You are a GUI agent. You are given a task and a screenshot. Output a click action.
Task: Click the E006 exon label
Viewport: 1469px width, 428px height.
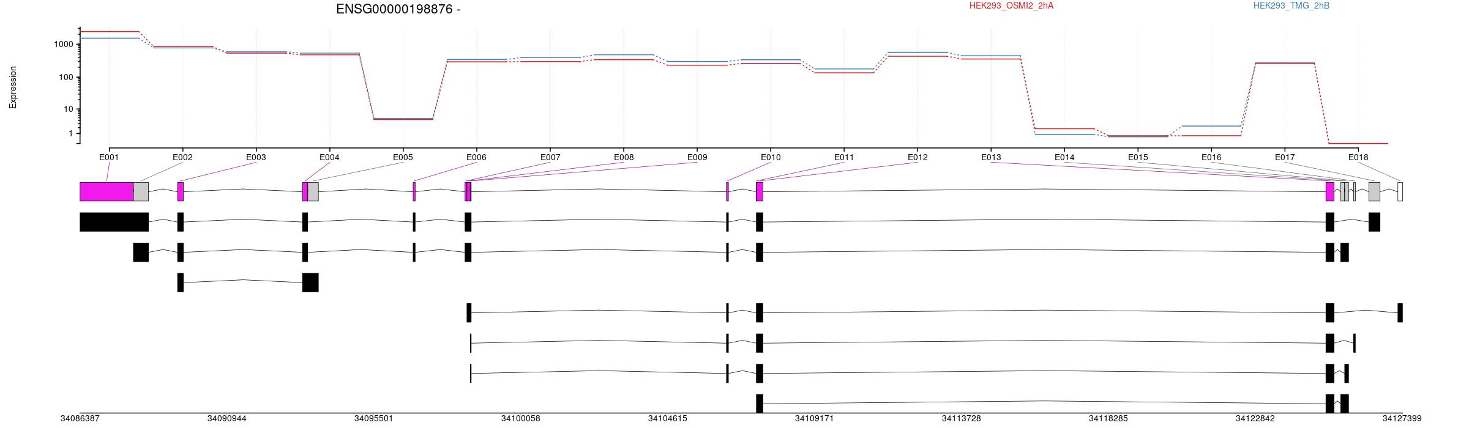[x=476, y=157]
